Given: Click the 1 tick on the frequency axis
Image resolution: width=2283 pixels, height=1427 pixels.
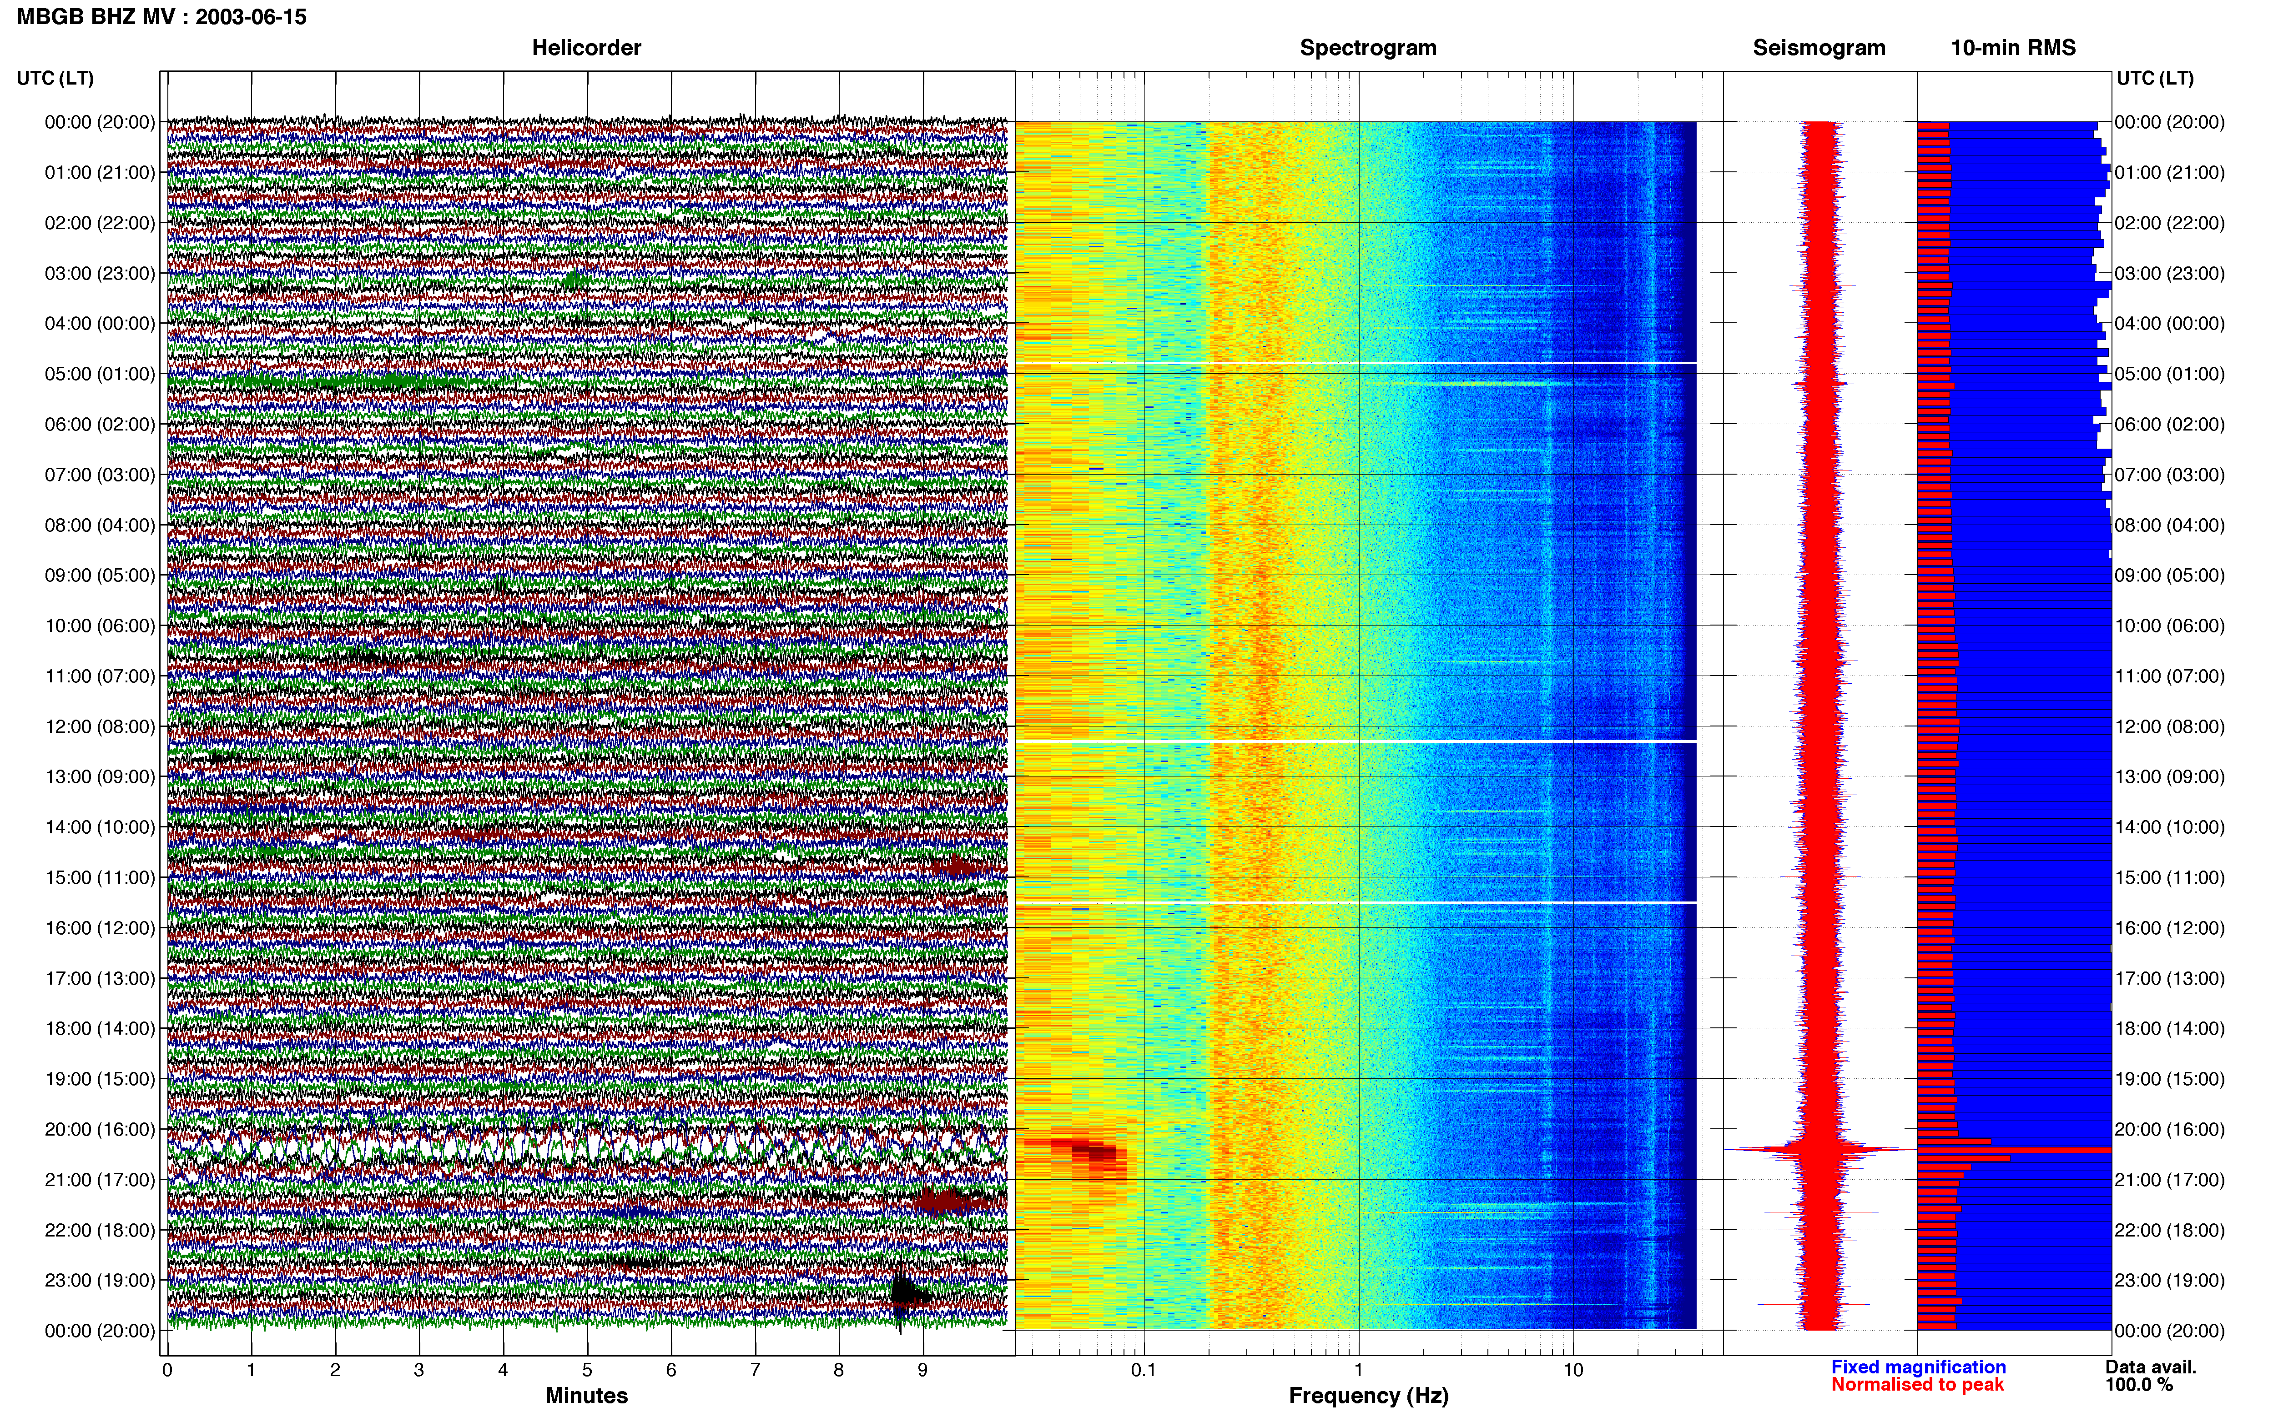Looking at the screenshot, I should pos(1359,1370).
